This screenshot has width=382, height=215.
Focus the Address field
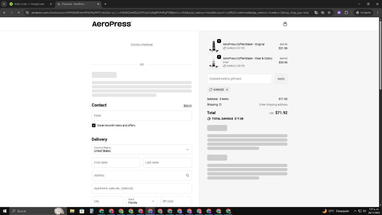[x=142, y=176]
